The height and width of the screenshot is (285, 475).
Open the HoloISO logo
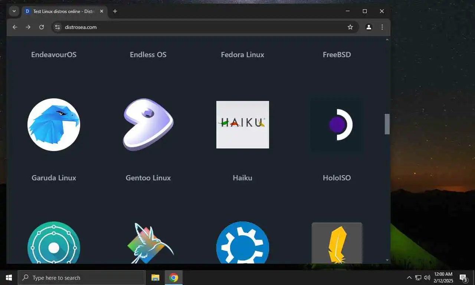pos(337,125)
